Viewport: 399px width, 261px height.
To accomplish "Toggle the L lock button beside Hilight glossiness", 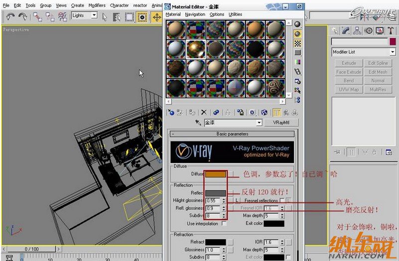I will 237,200.
